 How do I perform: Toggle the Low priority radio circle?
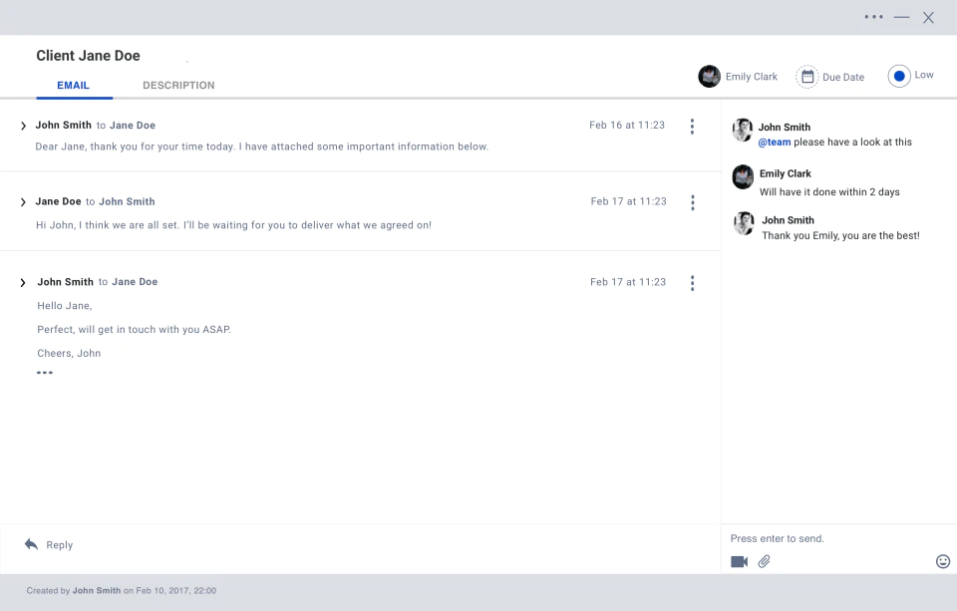[899, 77]
